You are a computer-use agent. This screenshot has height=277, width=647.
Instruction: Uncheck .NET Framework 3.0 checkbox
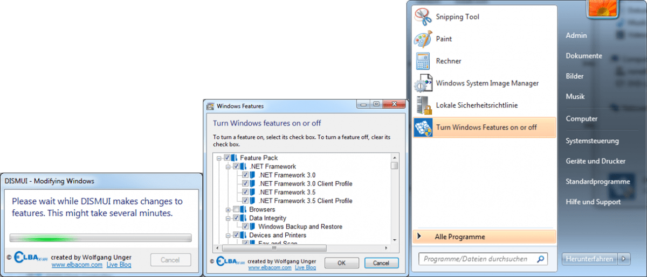[245, 175]
